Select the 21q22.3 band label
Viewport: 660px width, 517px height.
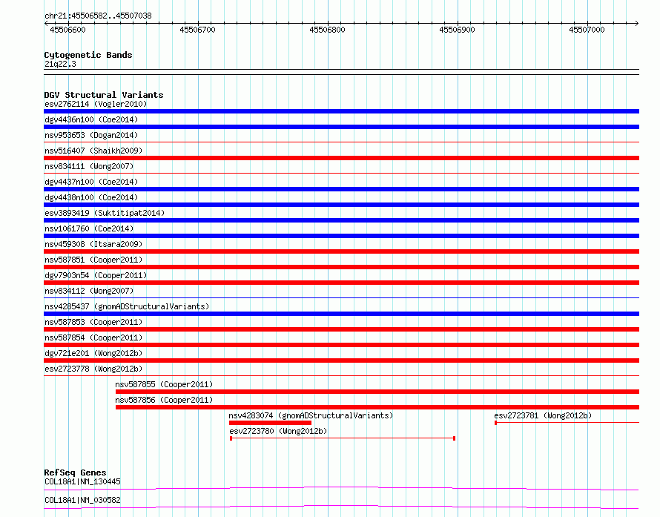[x=60, y=64]
